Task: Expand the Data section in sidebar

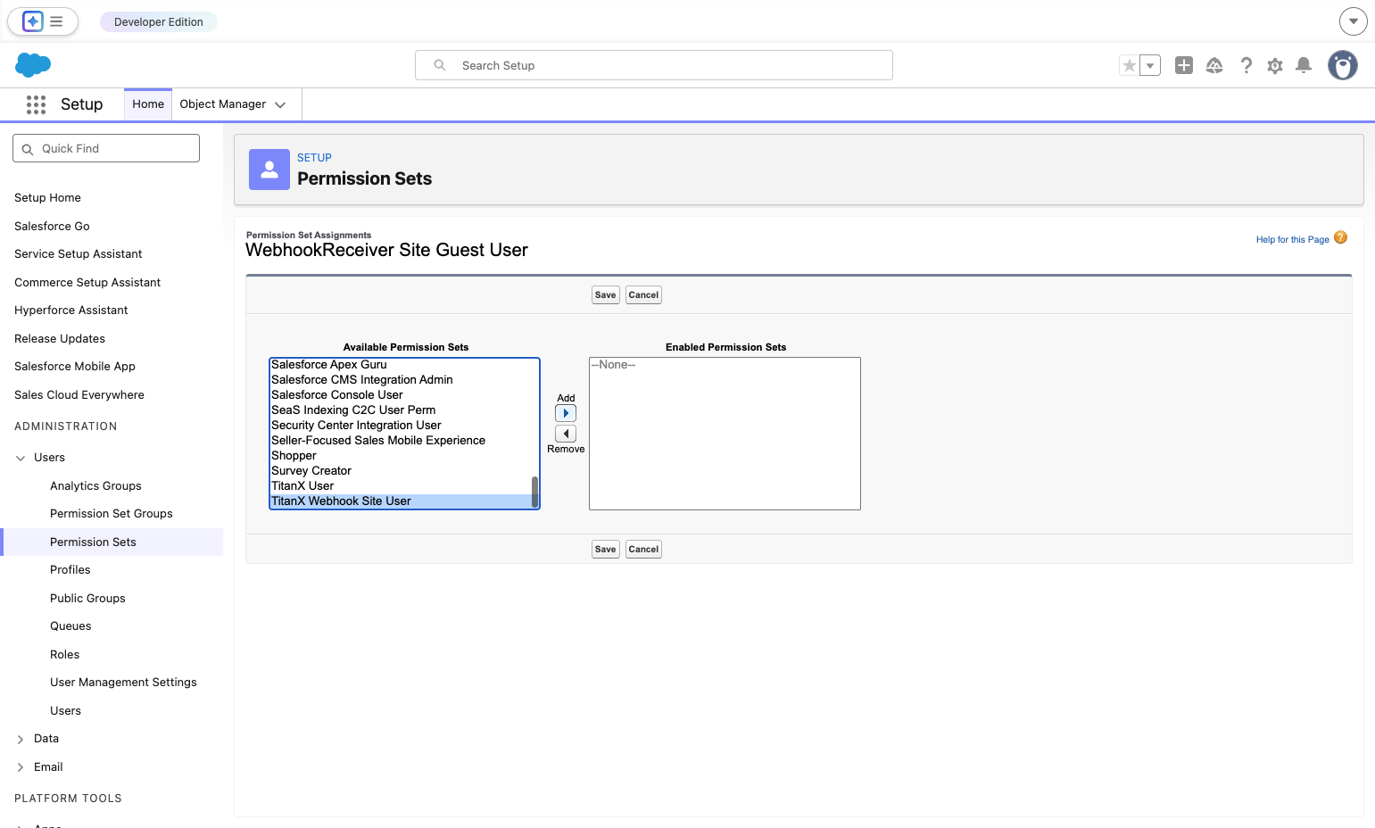Action: 21,739
